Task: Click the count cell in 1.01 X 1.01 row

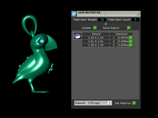Action: [114, 41]
